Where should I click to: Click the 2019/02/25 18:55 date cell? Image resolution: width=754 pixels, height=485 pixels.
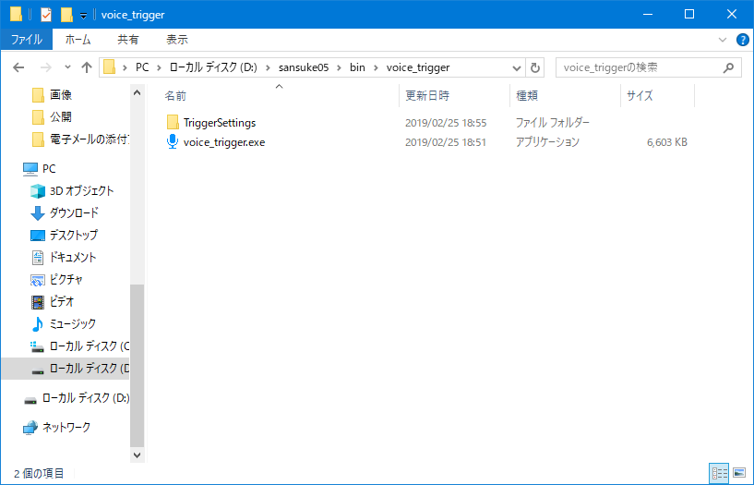446,123
